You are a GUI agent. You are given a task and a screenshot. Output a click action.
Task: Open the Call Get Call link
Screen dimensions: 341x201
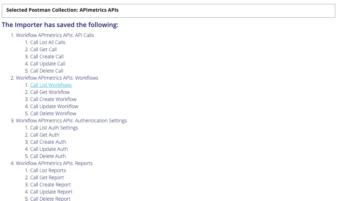pyautogui.click(x=43, y=49)
